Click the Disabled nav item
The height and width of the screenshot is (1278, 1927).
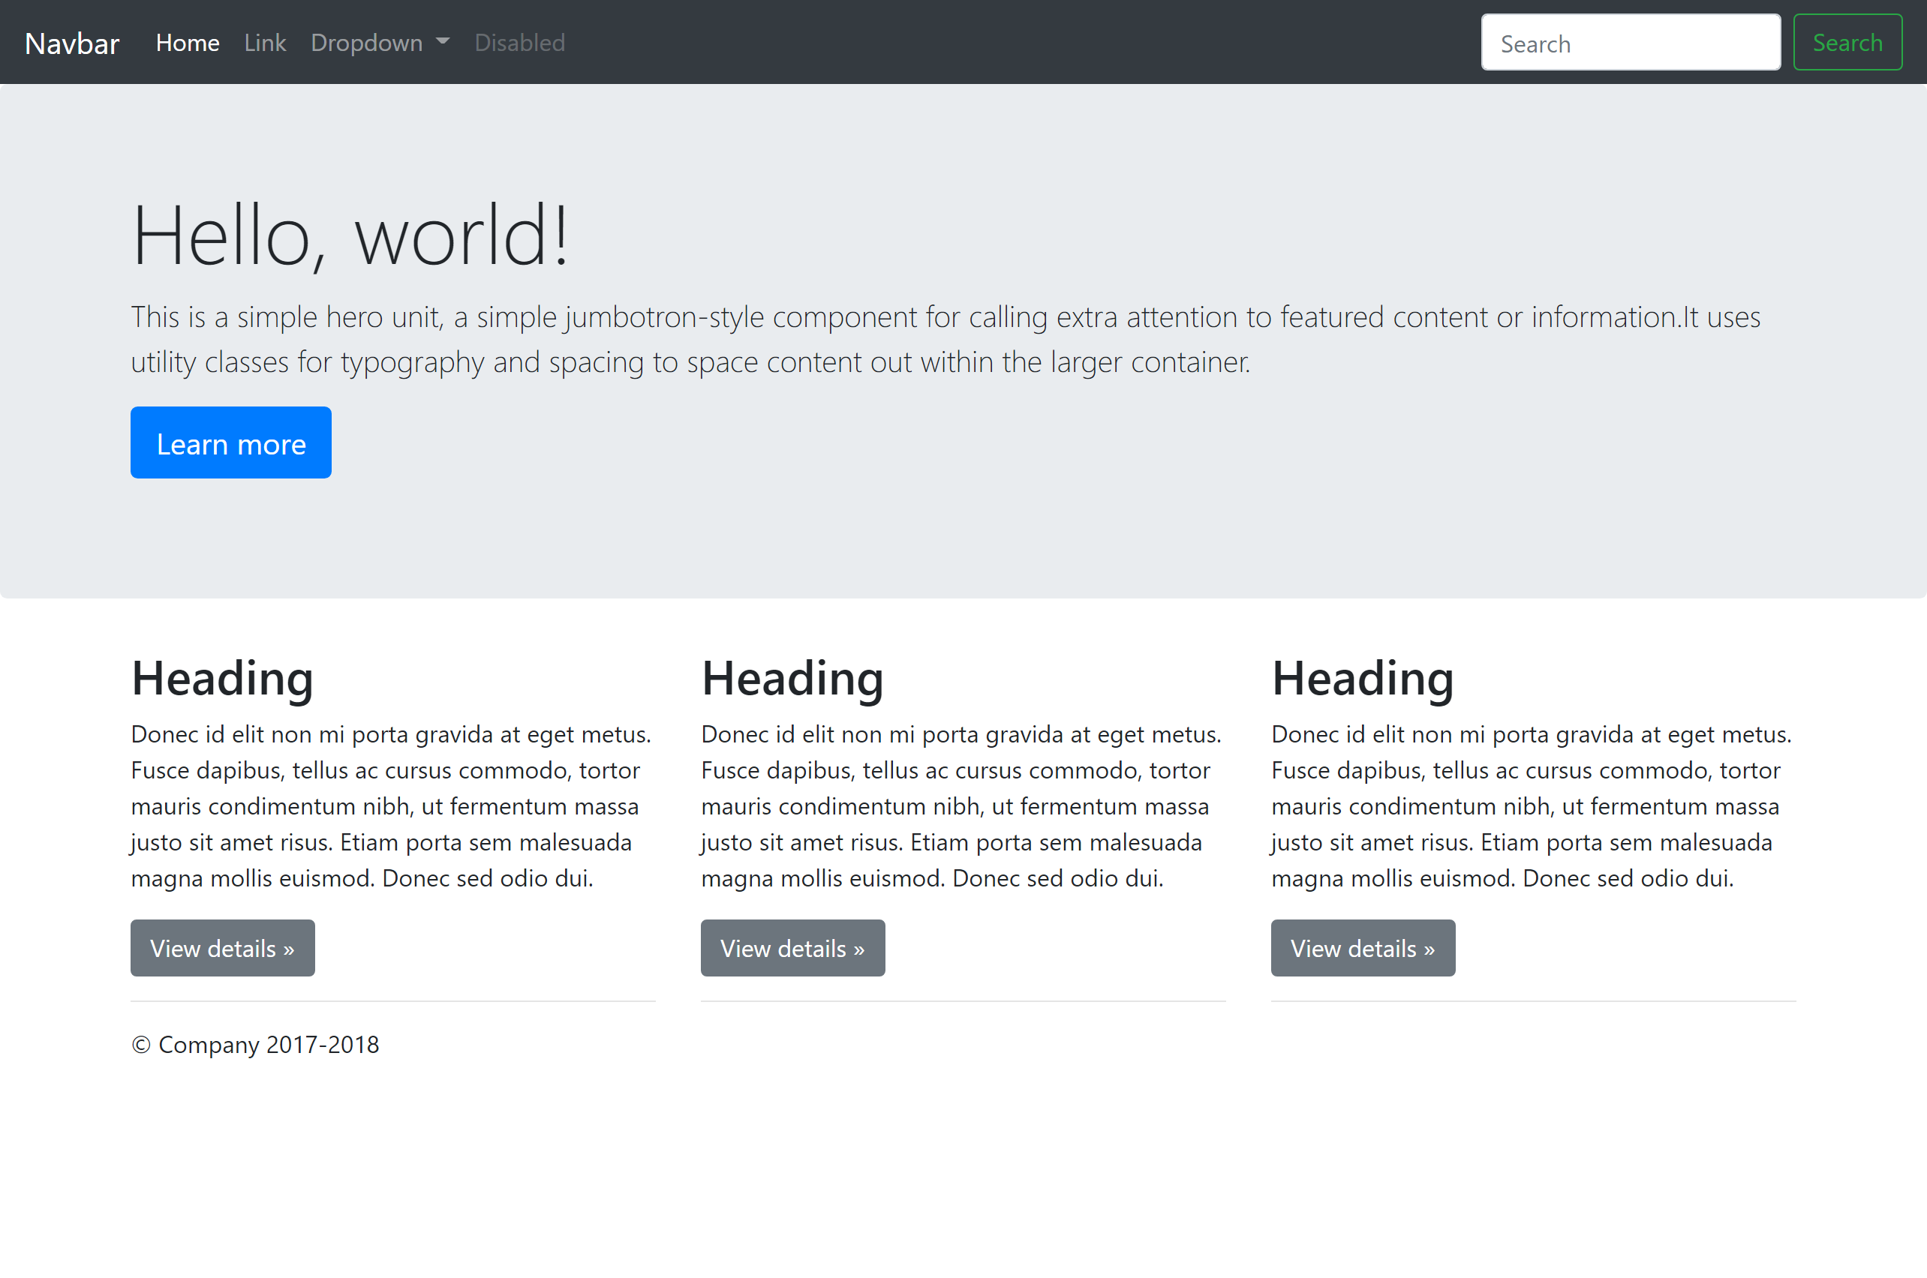519,43
